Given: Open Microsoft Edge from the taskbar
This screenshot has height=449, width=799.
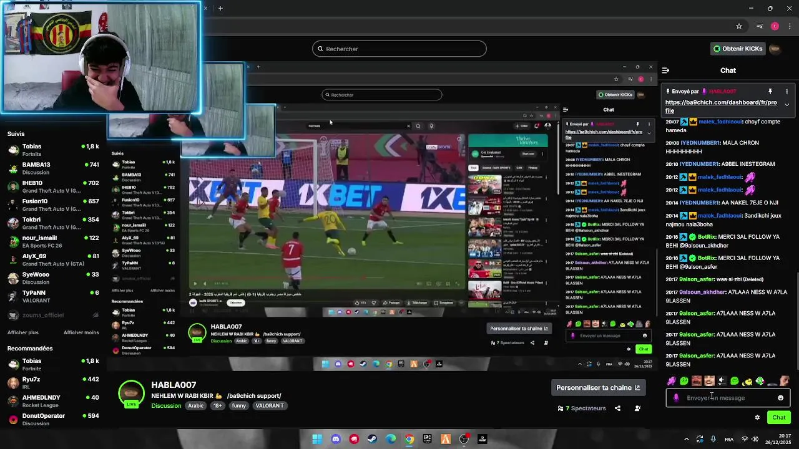Looking at the screenshot, I should click(x=391, y=439).
